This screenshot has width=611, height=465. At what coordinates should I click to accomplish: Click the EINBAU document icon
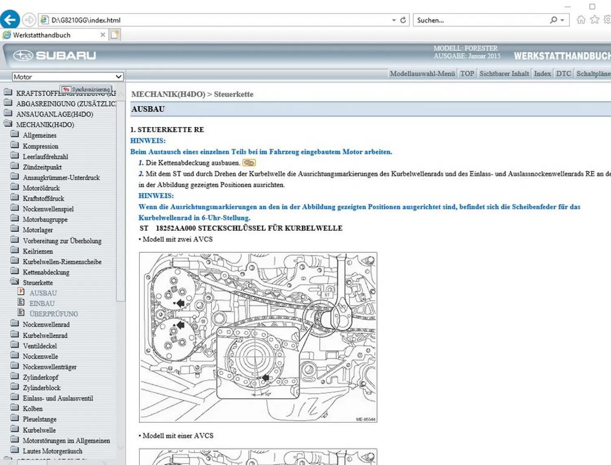click(21, 302)
